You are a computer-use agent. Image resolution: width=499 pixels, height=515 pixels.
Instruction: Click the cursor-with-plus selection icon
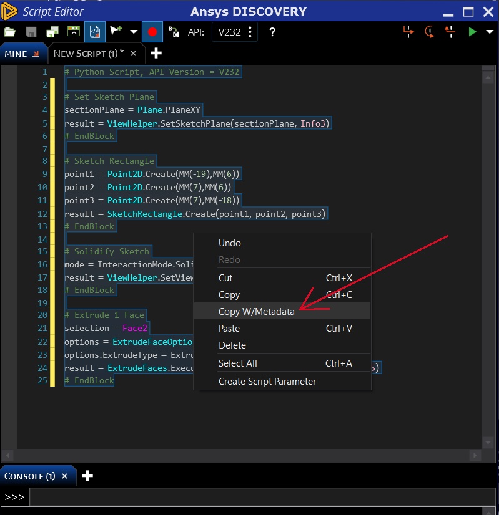pos(116,32)
